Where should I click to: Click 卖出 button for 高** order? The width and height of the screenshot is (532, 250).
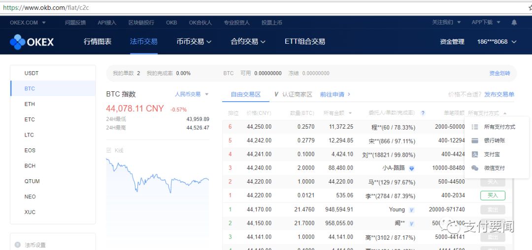point(493,237)
